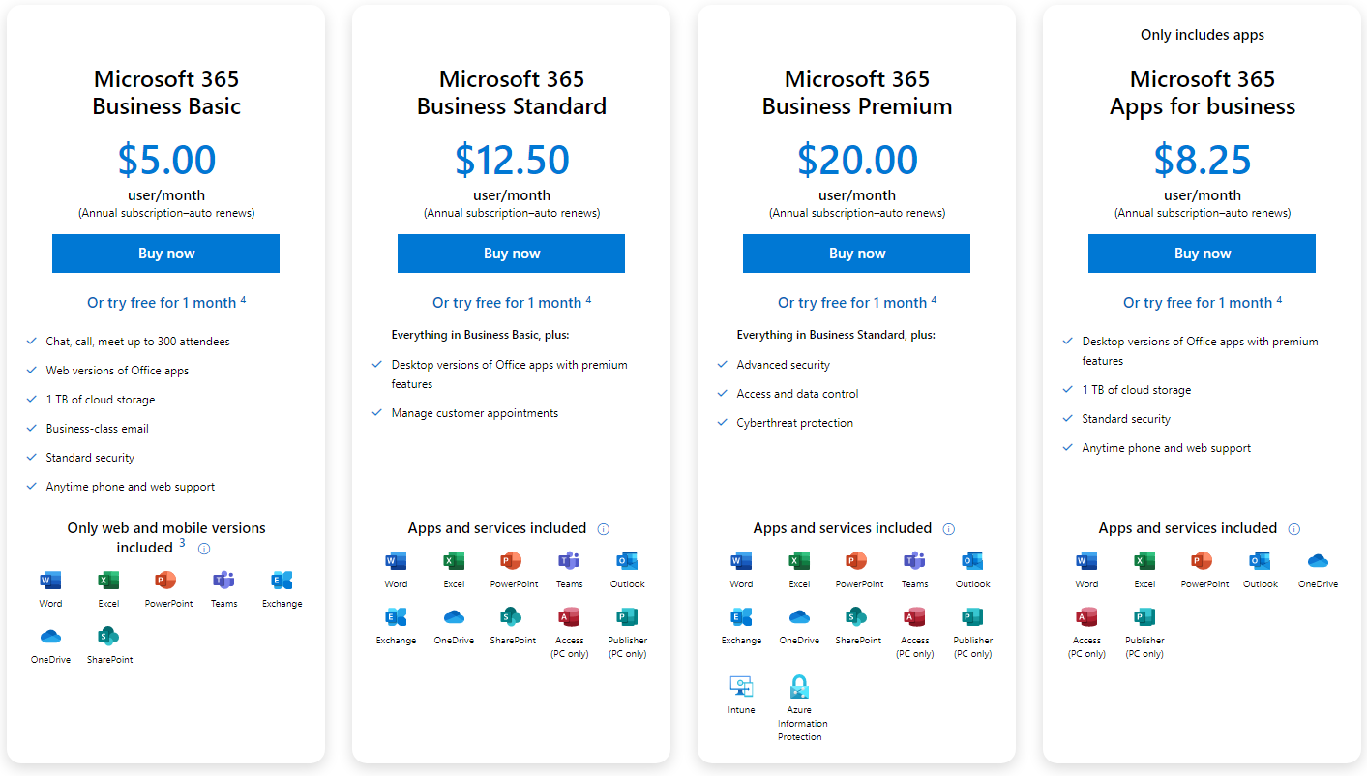
Task: Click the OneDrive icon in Apps for business
Action: coord(1318,561)
